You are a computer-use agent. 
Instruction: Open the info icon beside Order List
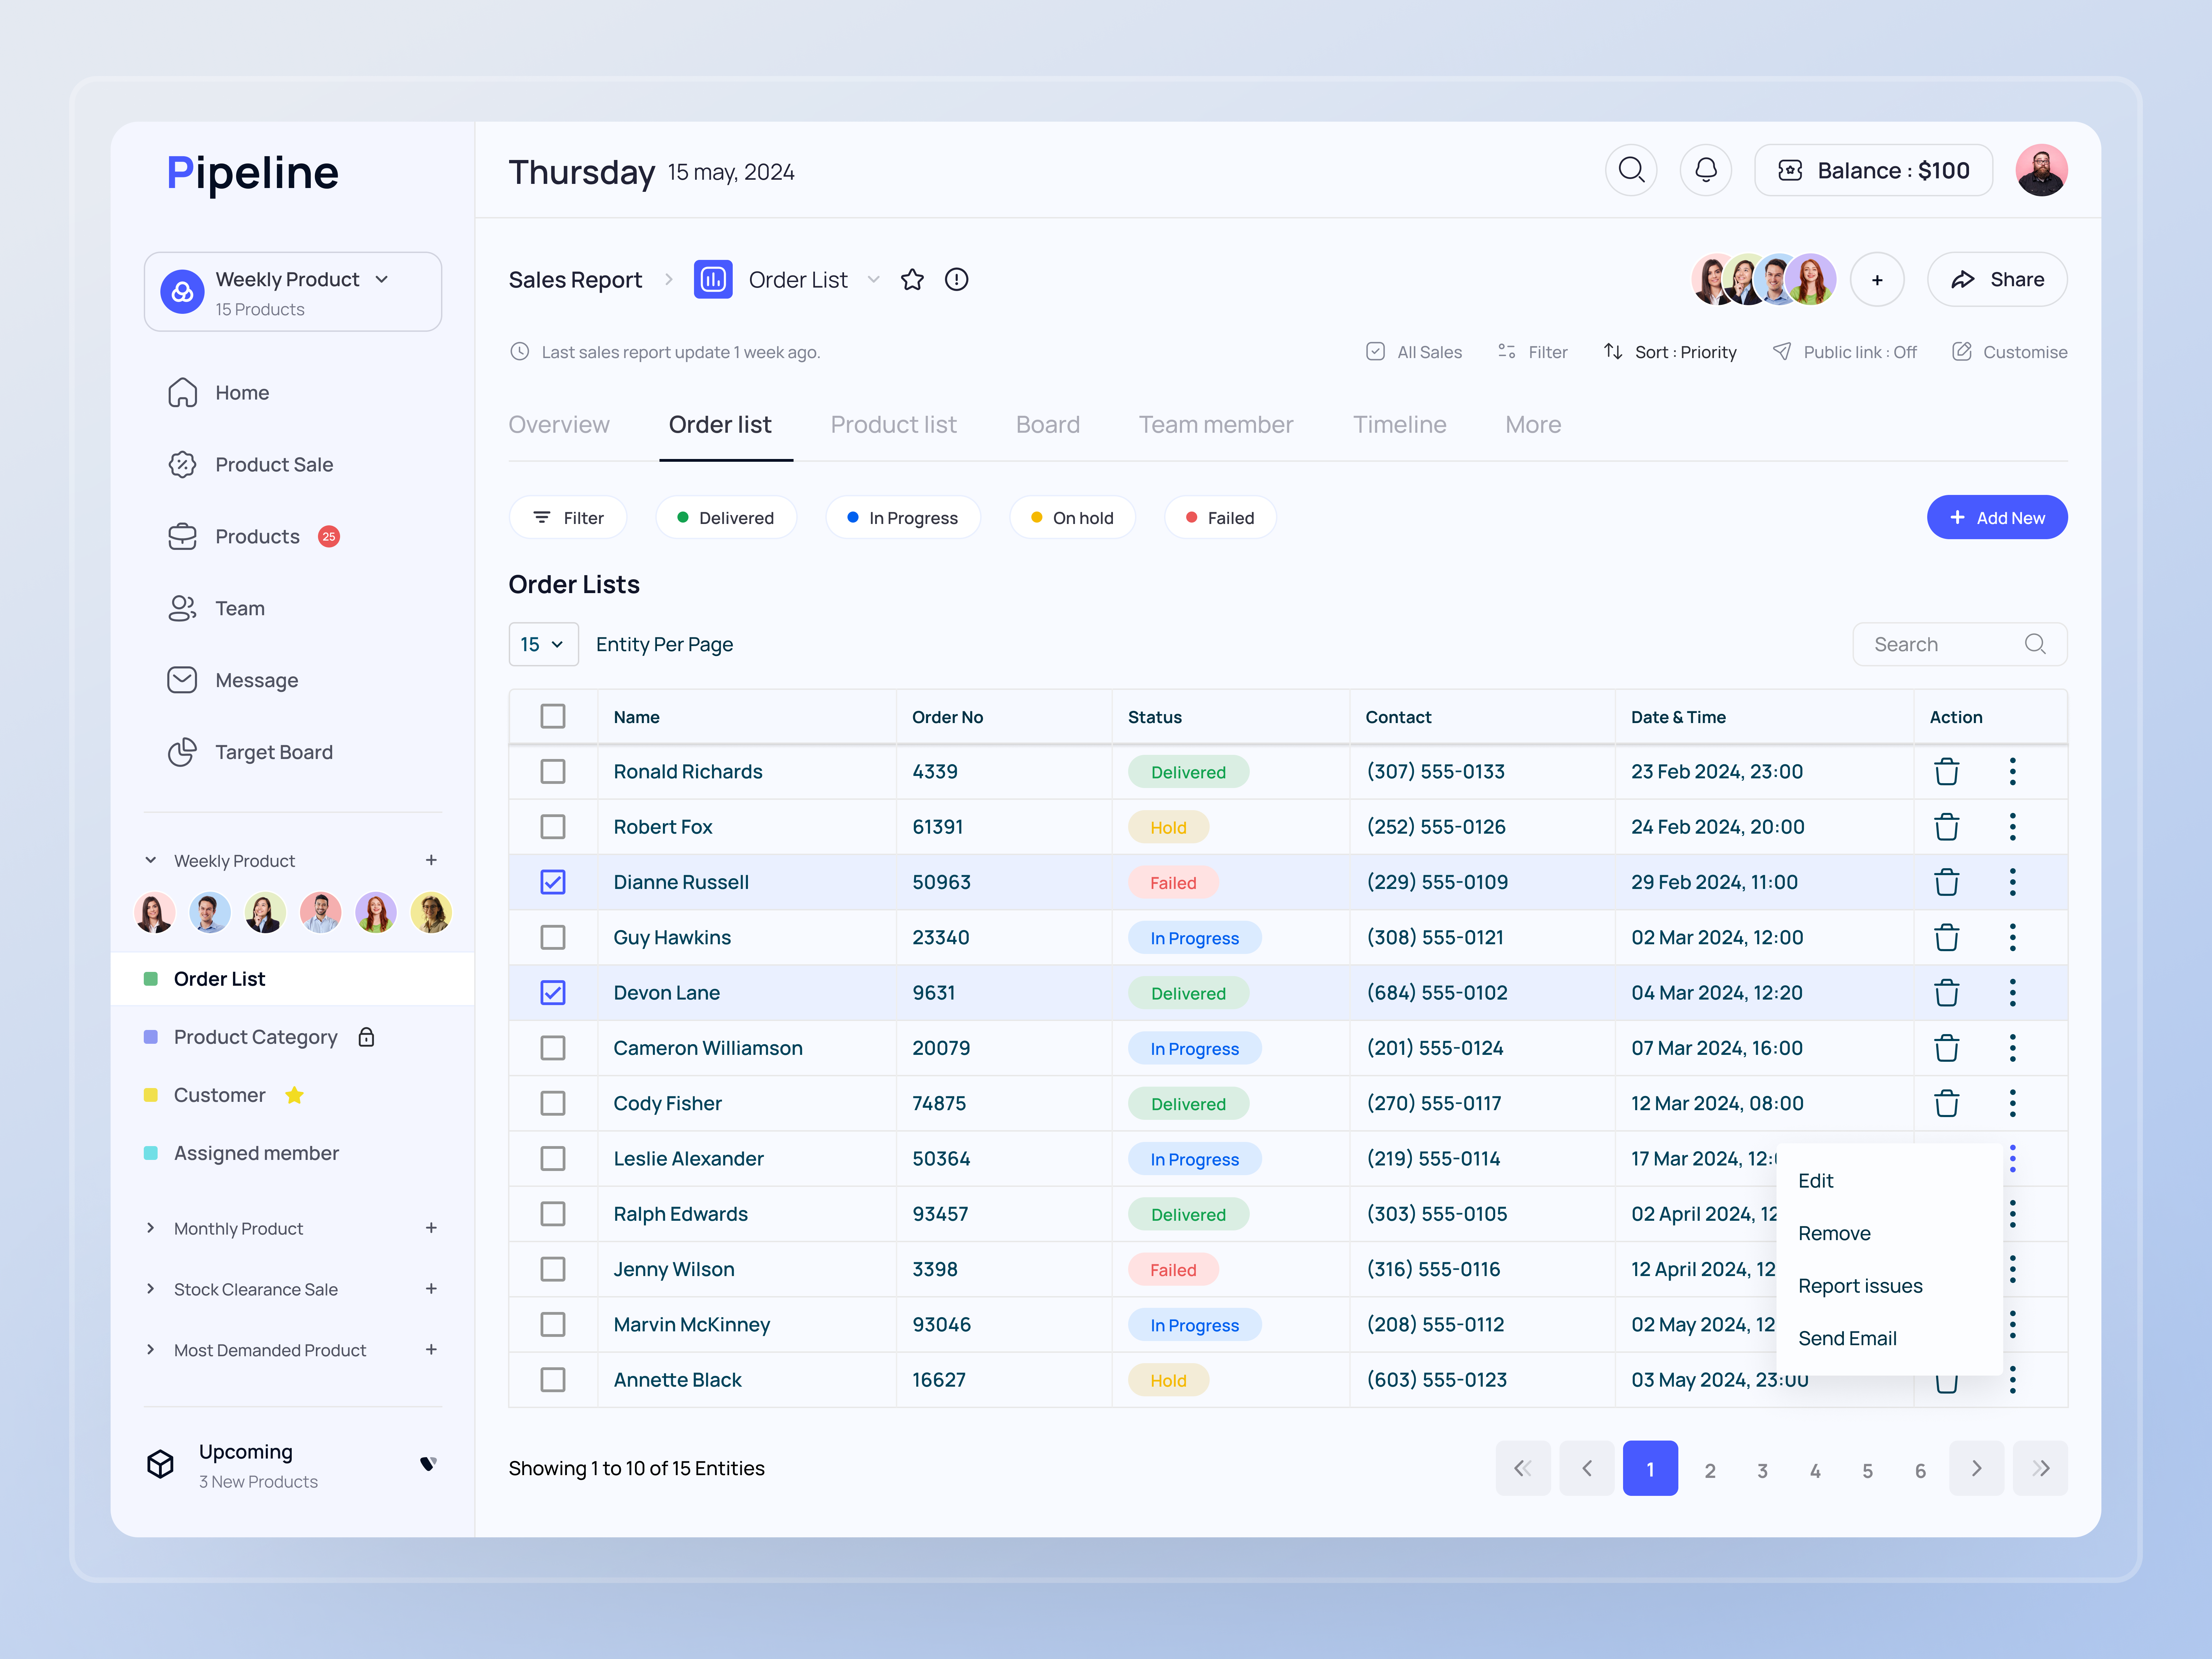click(957, 280)
